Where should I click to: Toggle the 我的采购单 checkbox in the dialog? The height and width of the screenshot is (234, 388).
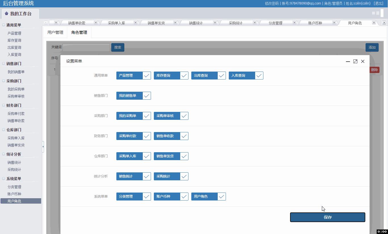[x=146, y=116]
